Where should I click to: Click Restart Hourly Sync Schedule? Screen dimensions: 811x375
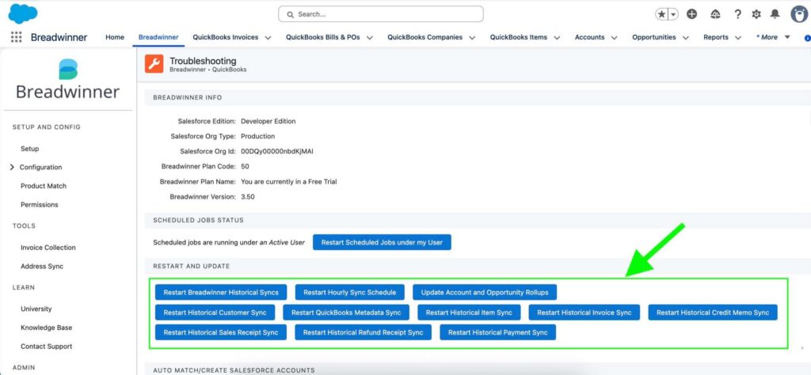pos(349,293)
